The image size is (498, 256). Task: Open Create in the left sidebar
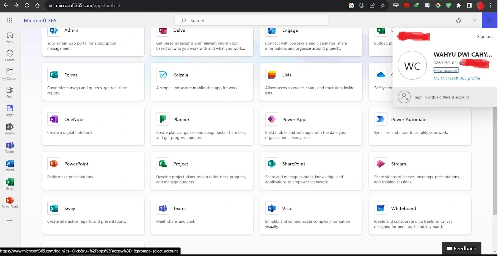click(10, 56)
